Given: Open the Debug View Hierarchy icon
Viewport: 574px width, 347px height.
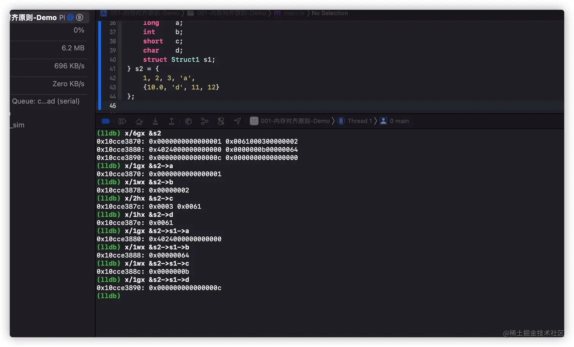Looking at the screenshot, I should (188, 121).
